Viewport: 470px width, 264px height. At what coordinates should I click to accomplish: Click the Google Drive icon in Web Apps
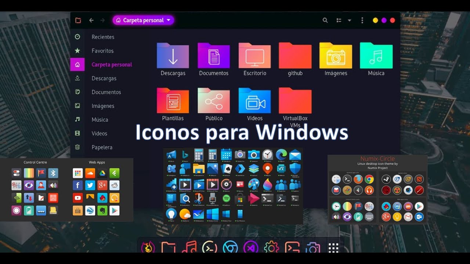point(102,173)
